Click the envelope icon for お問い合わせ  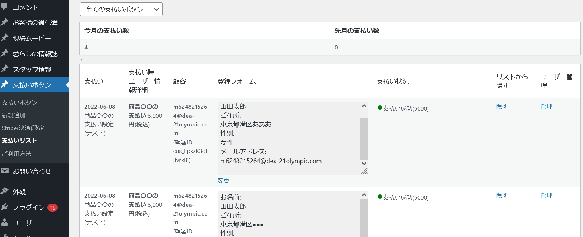pos(5,171)
